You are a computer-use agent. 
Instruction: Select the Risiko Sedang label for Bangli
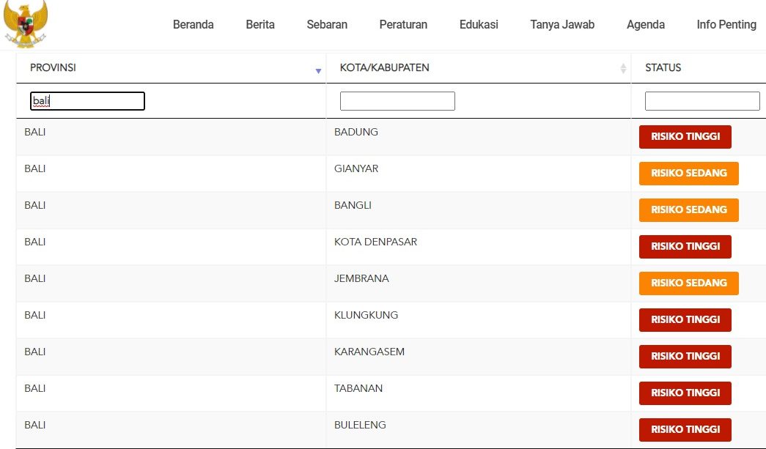point(689,210)
